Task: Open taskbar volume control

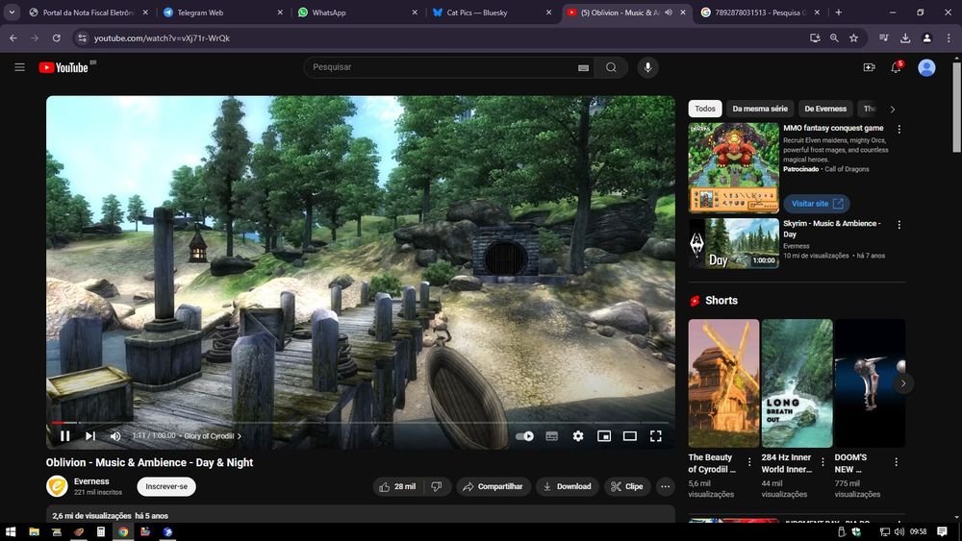Action: tap(899, 531)
